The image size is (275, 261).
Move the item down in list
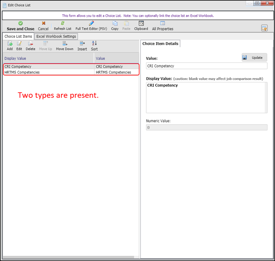point(65,46)
